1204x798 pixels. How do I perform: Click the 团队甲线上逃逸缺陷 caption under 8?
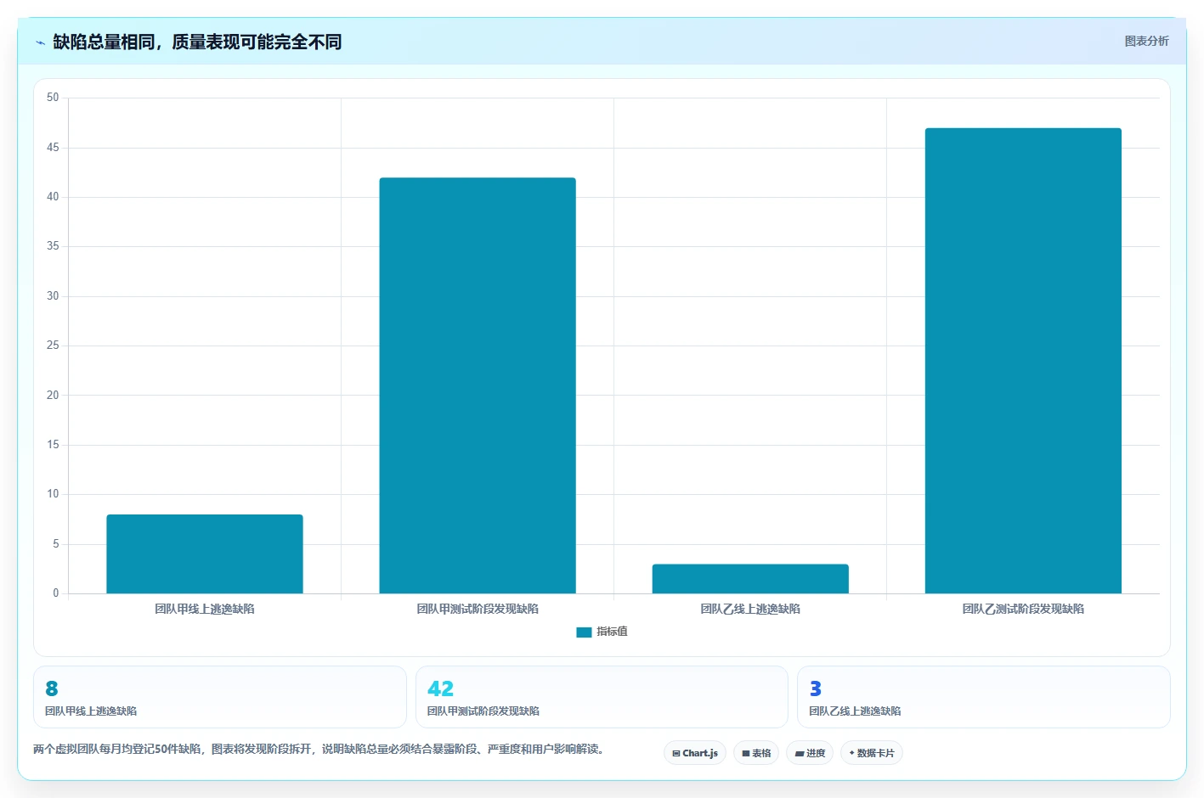tap(91, 711)
